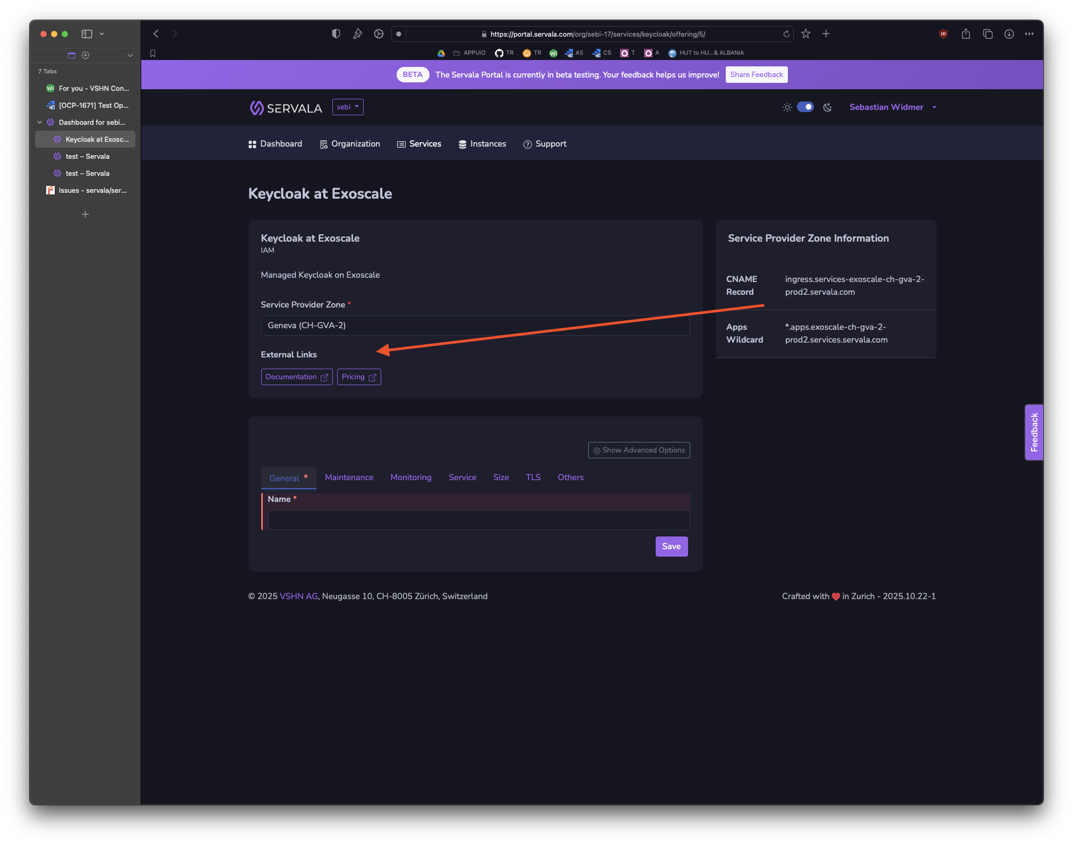Screen dimensions: 1073x844
Task: Click the uBlock shield extension icon
Action: 943,34
